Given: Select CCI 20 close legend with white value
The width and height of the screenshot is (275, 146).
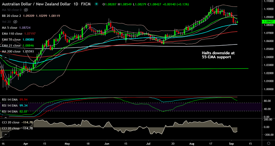Looking at the screenshot, I should [17, 128].
